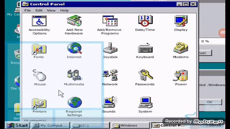Open Display settings icon
This screenshot has height=129, width=230.
[x=181, y=21]
